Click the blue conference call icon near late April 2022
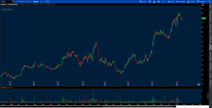212x108 pixels. click(105, 85)
